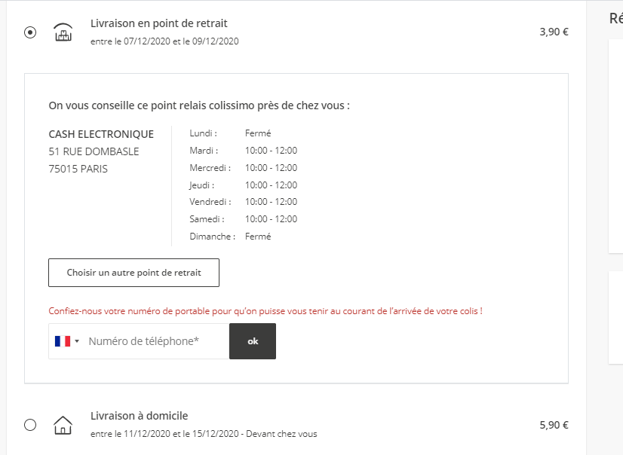Image resolution: width=623 pixels, height=455 pixels.
Task: Click the Mardi opening hours label
Action: coord(204,151)
